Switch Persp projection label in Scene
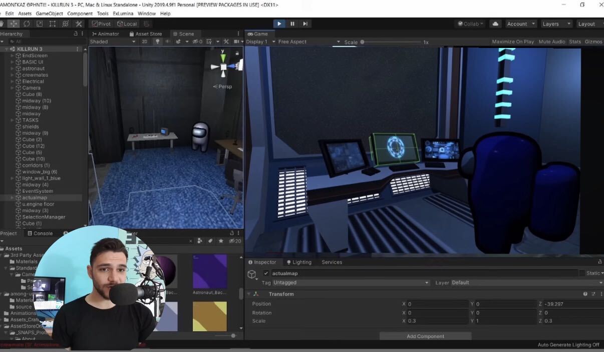The image size is (604, 352). [x=223, y=86]
